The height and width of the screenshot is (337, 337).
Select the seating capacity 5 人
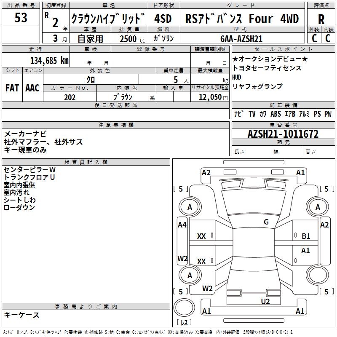tap(181, 80)
